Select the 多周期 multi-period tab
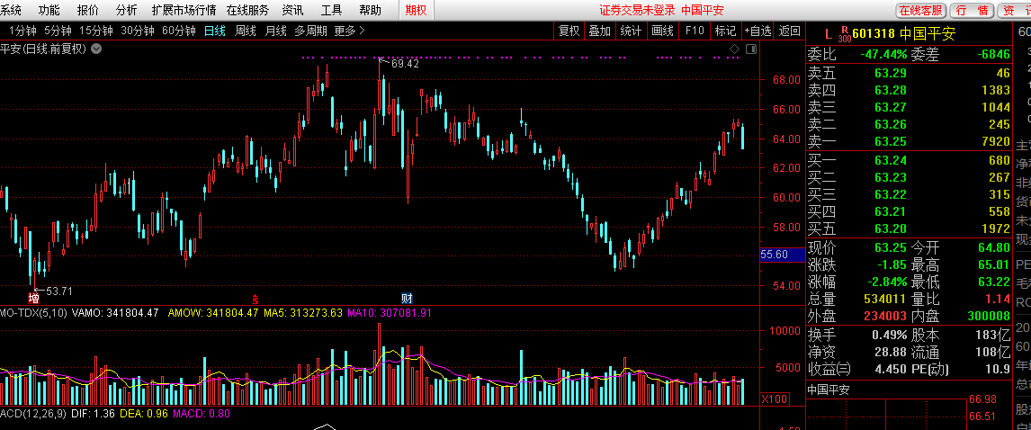This screenshot has height=430, width=1031. 310,31
